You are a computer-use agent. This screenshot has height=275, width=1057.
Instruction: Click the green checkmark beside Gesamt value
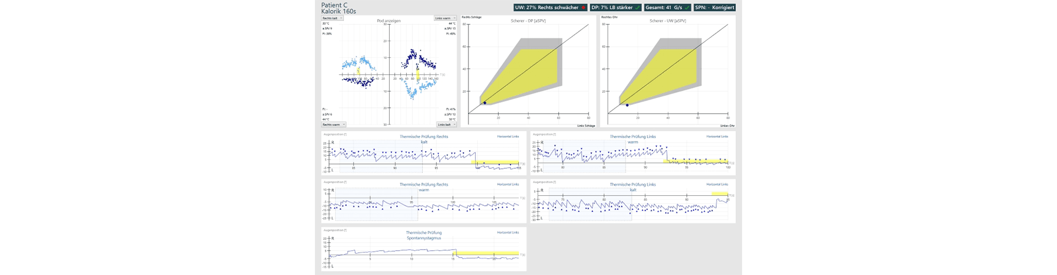pyautogui.click(x=687, y=8)
